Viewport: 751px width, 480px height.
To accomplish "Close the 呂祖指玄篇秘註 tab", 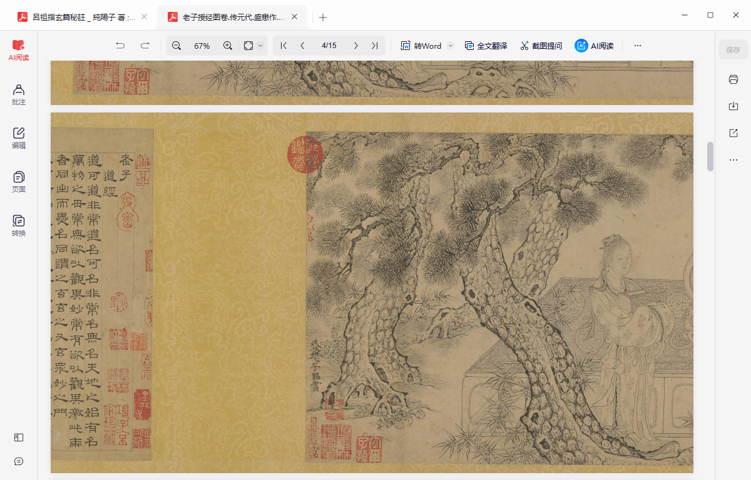I will [145, 17].
